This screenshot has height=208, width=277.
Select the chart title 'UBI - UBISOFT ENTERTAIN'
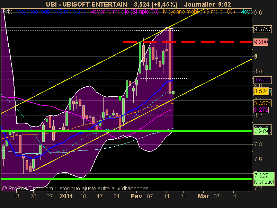point(87,4)
